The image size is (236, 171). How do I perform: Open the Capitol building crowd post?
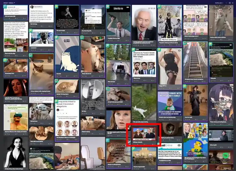[144, 159]
